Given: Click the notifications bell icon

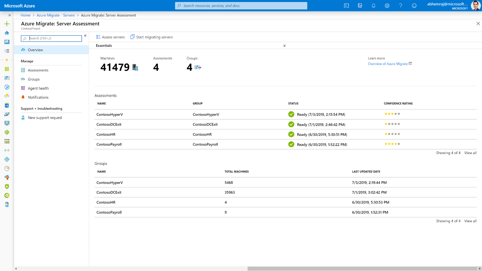Looking at the screenshot, I should tap(373, 6).
